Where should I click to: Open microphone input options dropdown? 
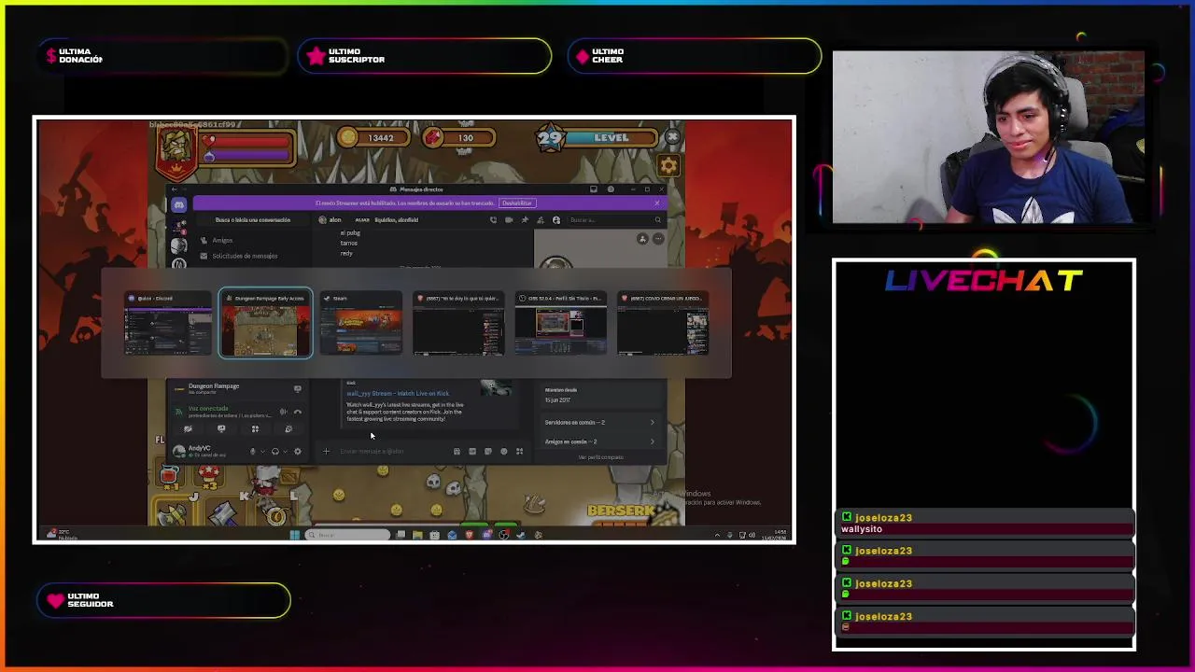point(262,451)
